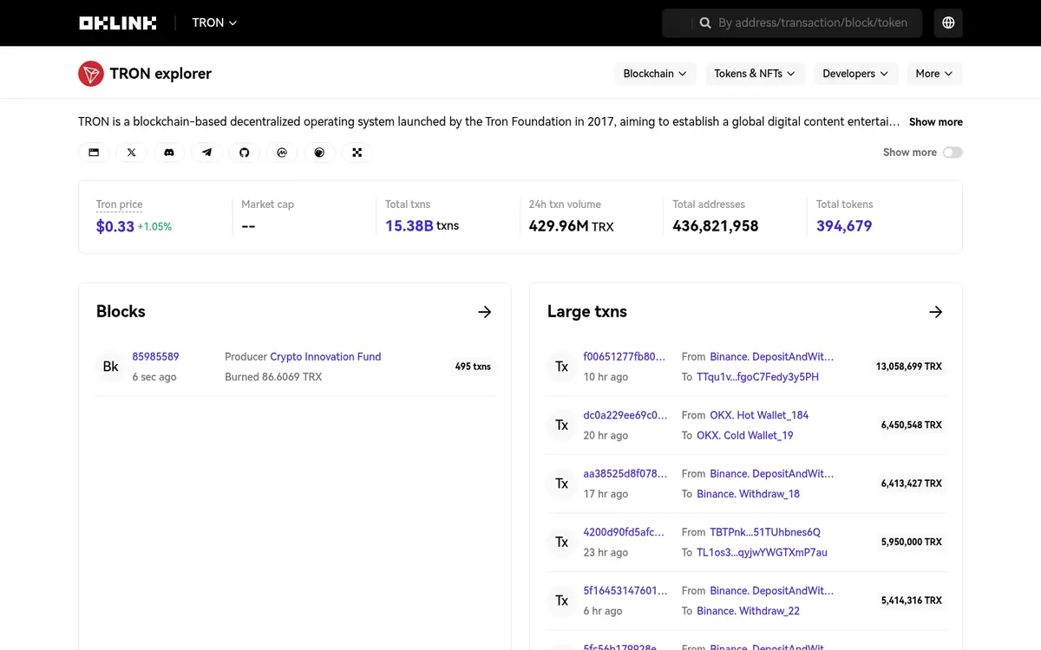
Task: Click the Blocks section heading
Action: (x=121, y=311)
